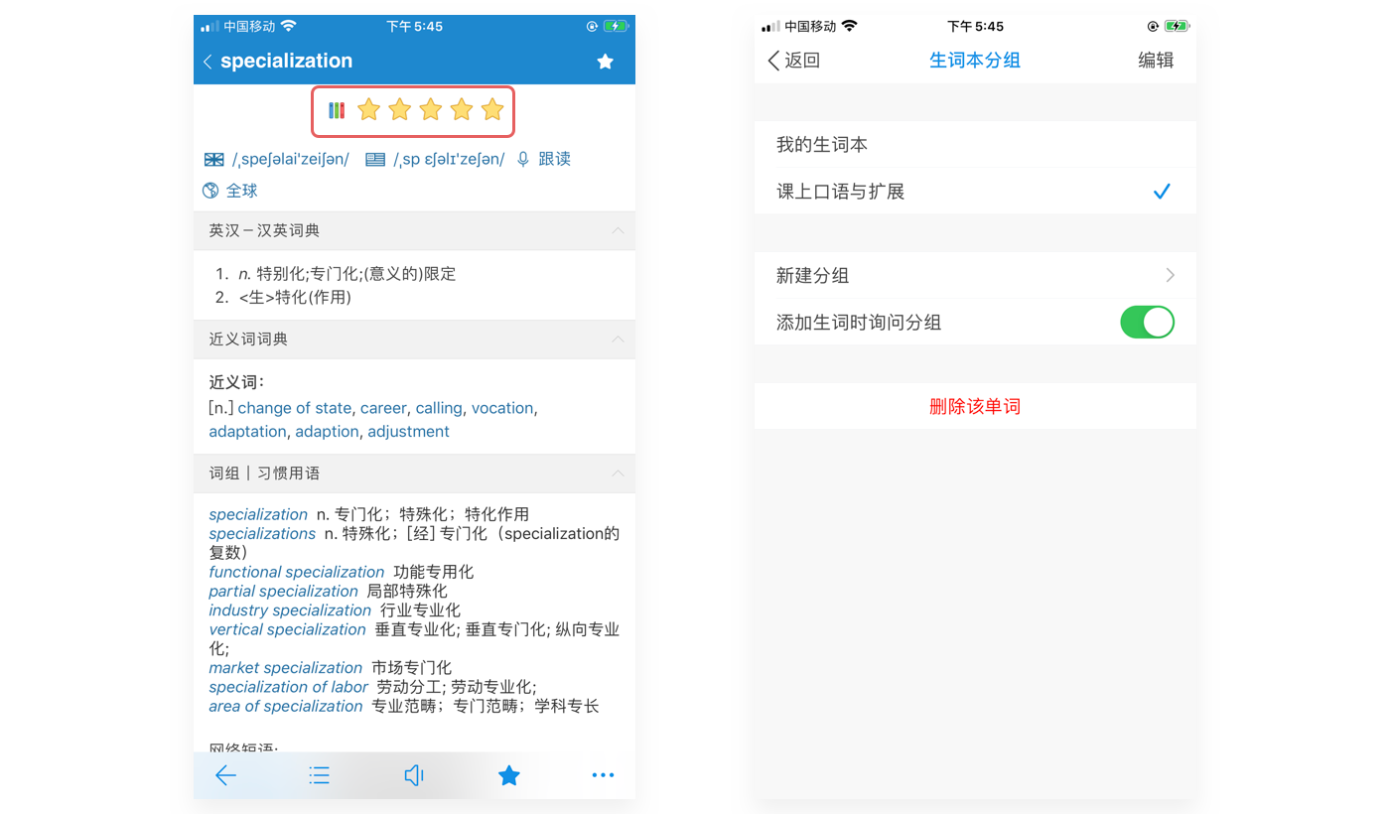Tap the UK phonetic transcription text
This screenshot has height=814, width=1390.
(291, 160)
